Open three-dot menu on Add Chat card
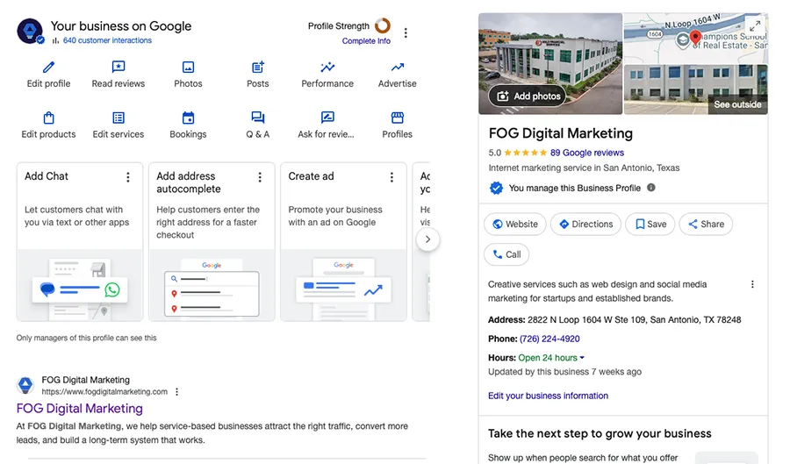Image resolution: width=790 pixels, height=464 pixels. click(128, 177)
